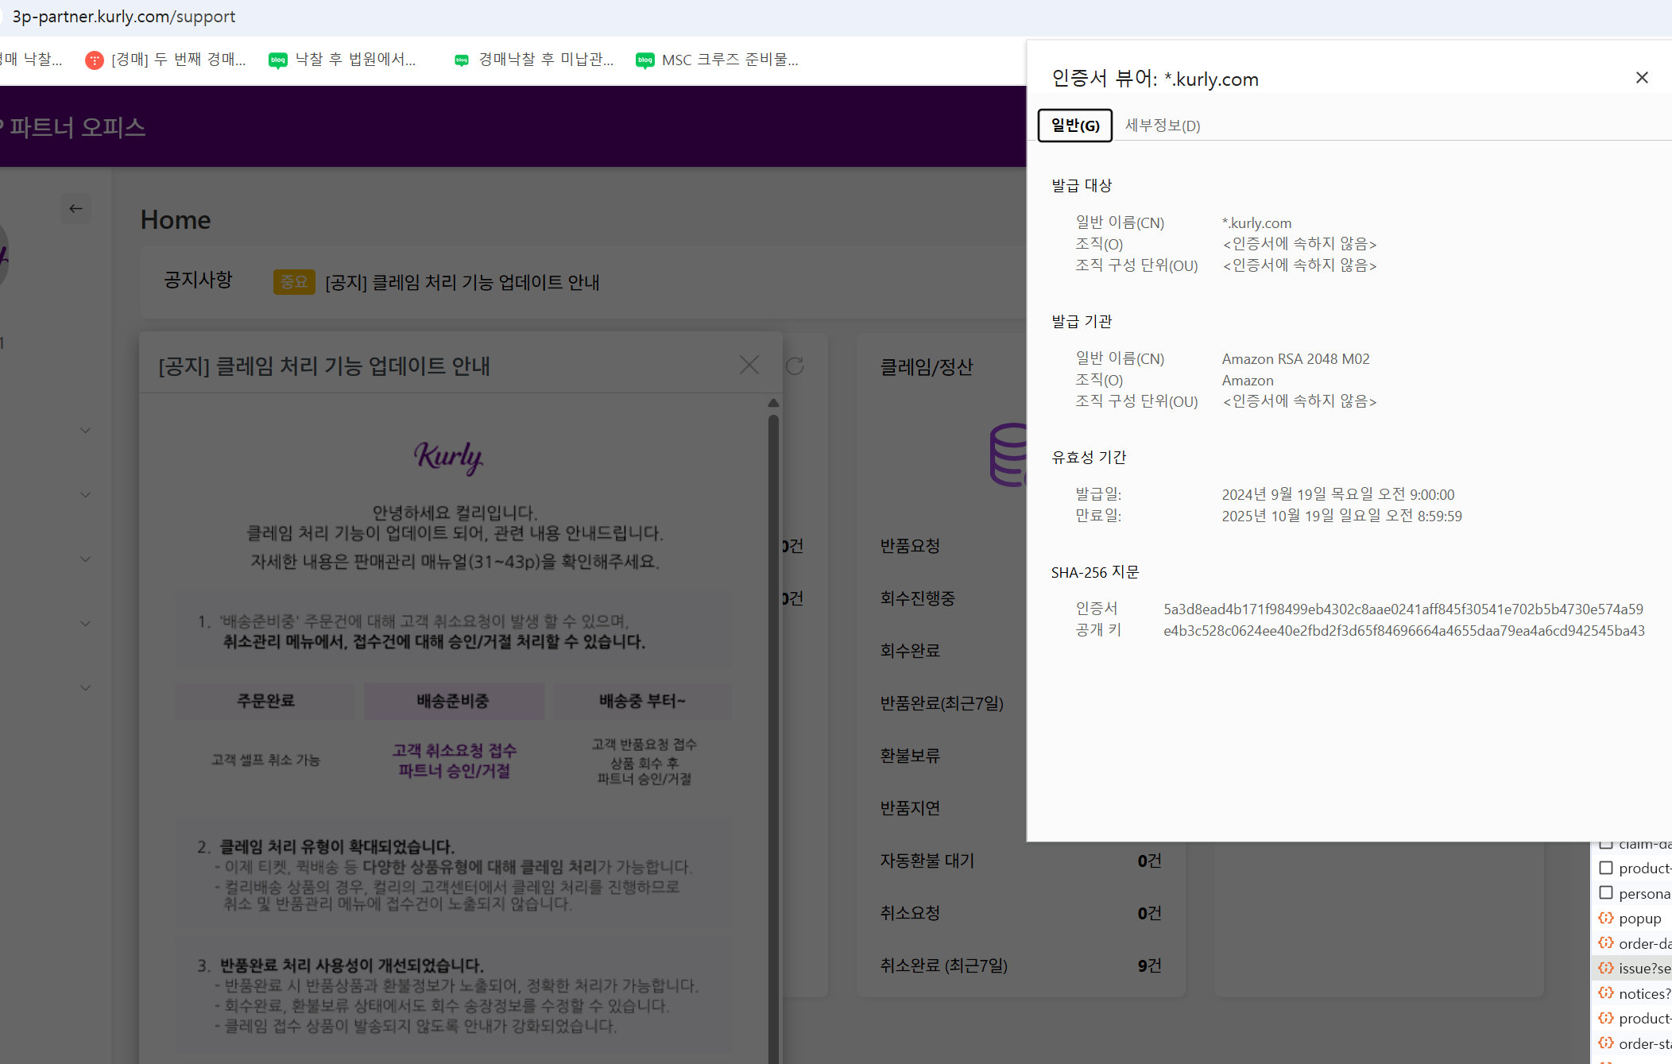The width and height of the screenshot is (1672, 1064).
Task: Select the popup request JSON icon
Action: pos(1606,919)
